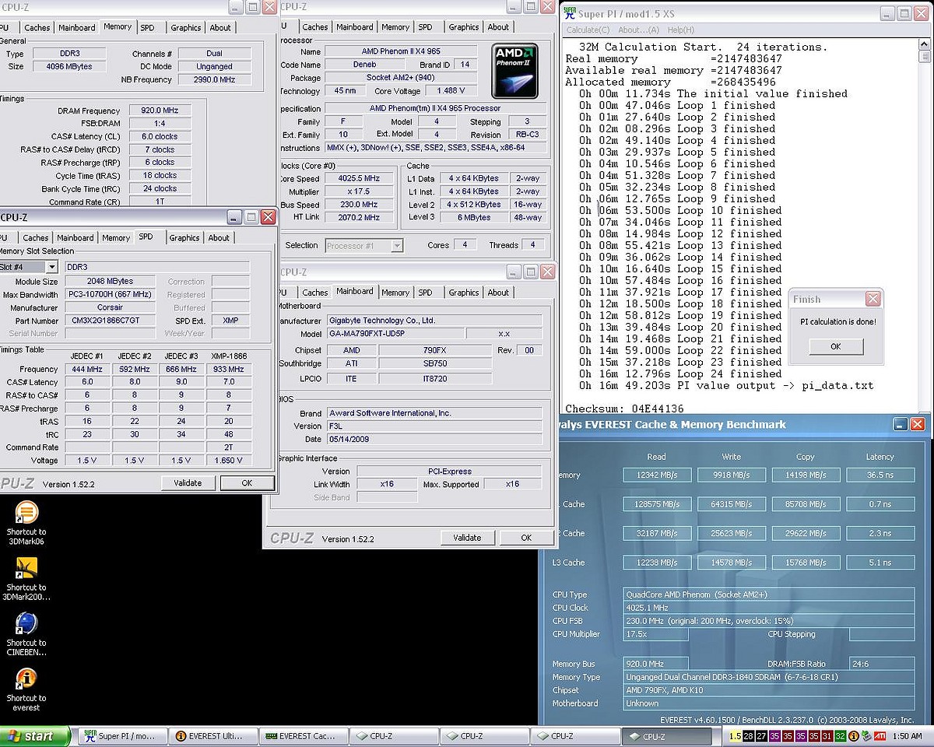Click OK in the CPU-Z SPD window
934x747 pixels.
247,482
